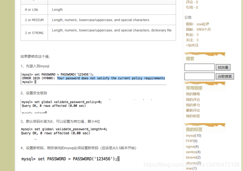The height and width of the screenshot is (171, 243).
Task: Open the 我的随笔 link
Action: (x=193, y=94)
